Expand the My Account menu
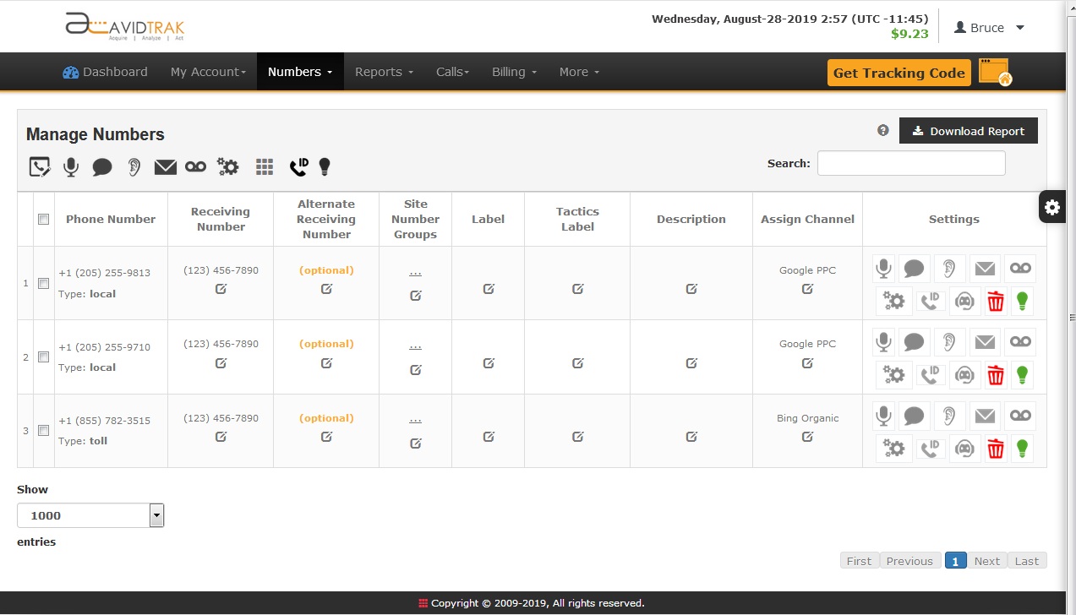 208,72
